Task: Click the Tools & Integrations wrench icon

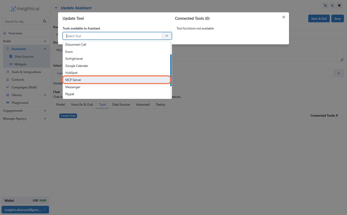Action: (x=8, y=72)
